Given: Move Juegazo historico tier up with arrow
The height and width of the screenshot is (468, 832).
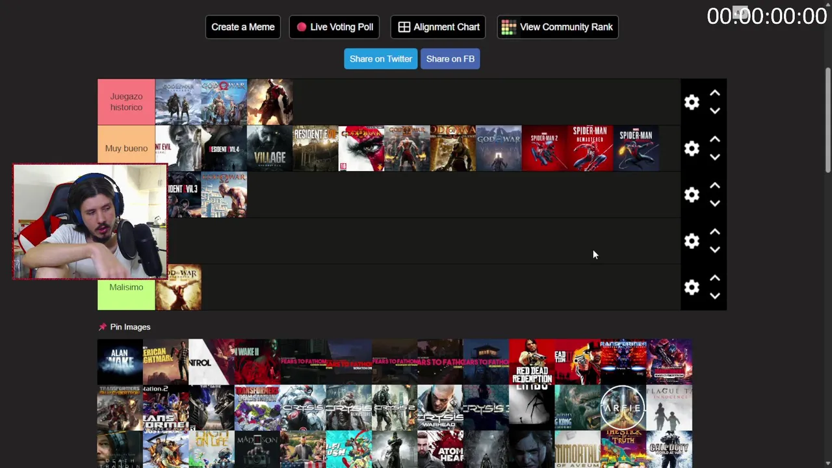Looking at the screenshot, I should (715, 94).
